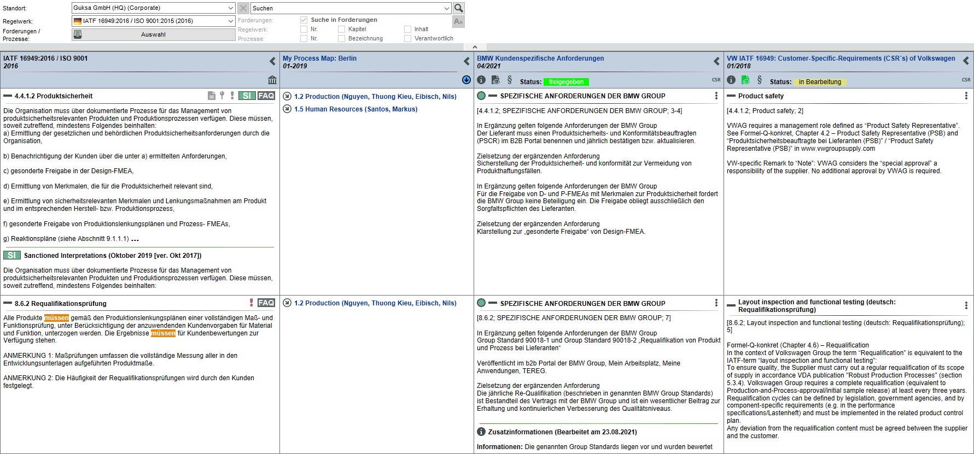
Task: Collapse the My Process Map column
Action: coord(466,61)
